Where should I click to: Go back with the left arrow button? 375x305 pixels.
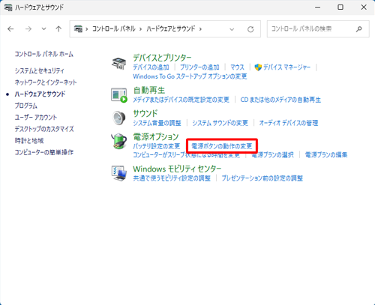(x=10, y=29)
